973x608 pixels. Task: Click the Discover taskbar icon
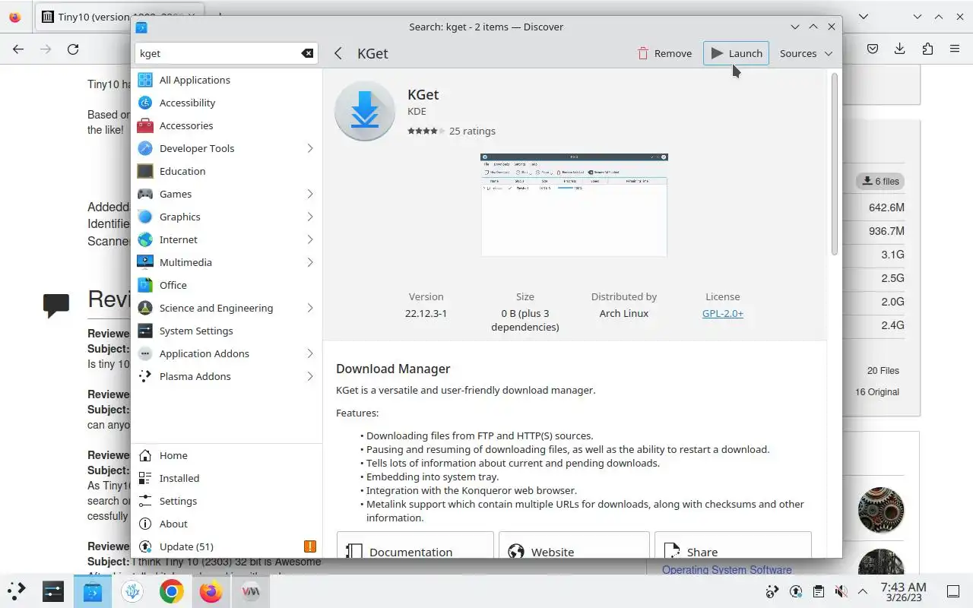tap(93, 591)
